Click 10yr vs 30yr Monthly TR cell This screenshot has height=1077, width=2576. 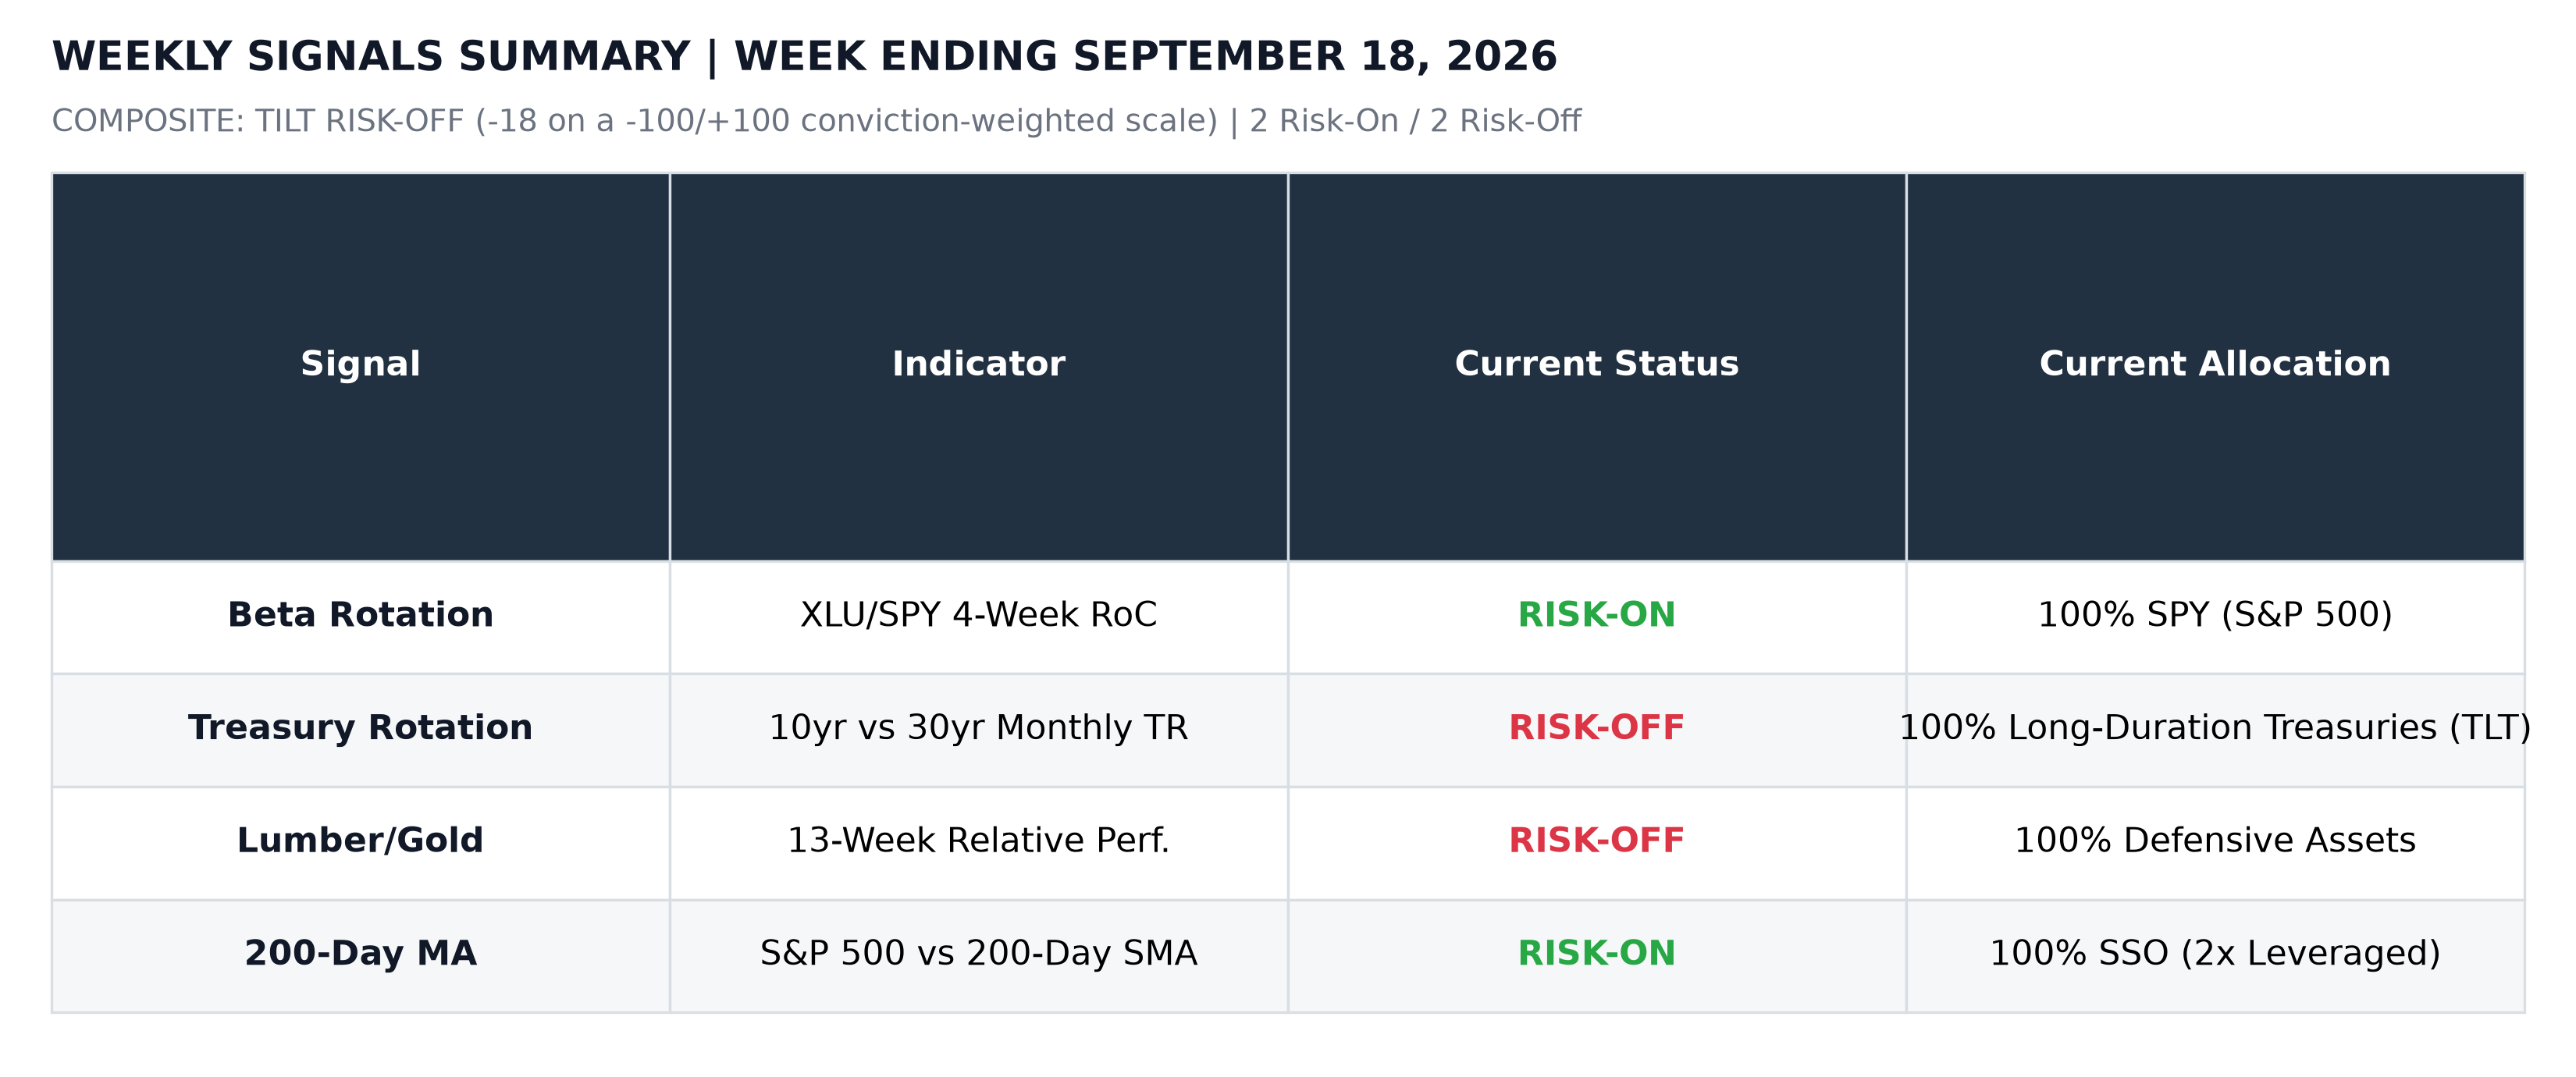(978, 729)
